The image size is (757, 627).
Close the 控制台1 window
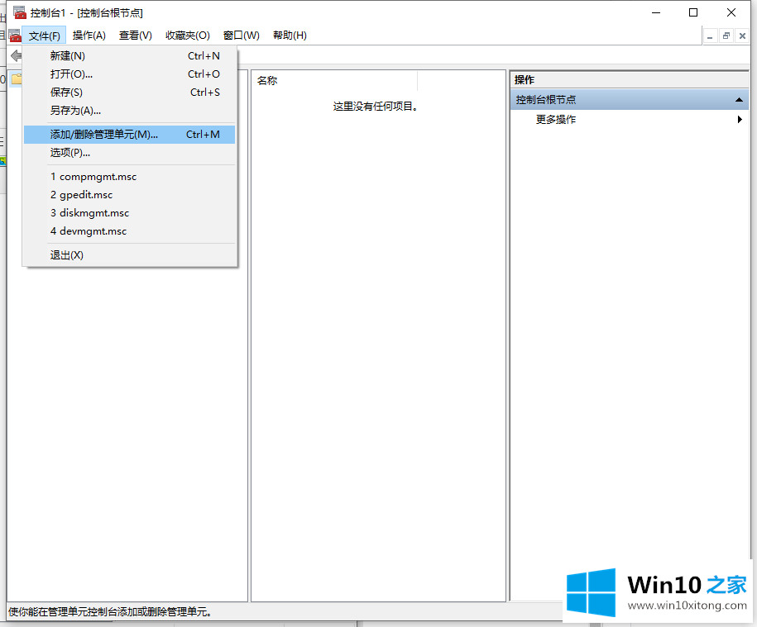(731, 12)
